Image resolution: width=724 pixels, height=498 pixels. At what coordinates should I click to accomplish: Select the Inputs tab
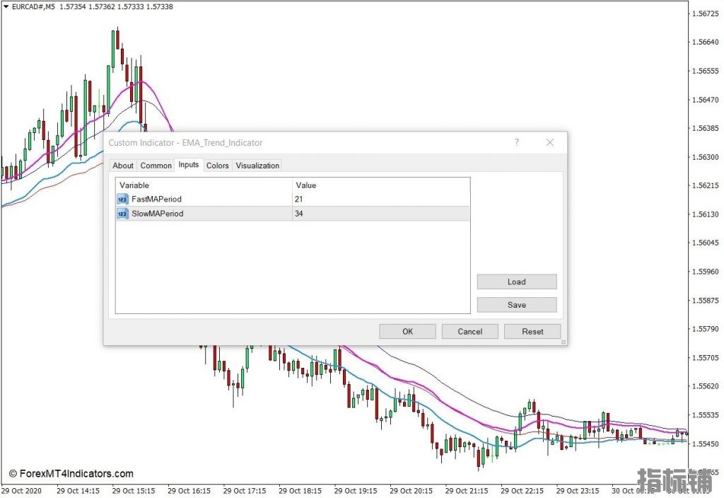188,165
